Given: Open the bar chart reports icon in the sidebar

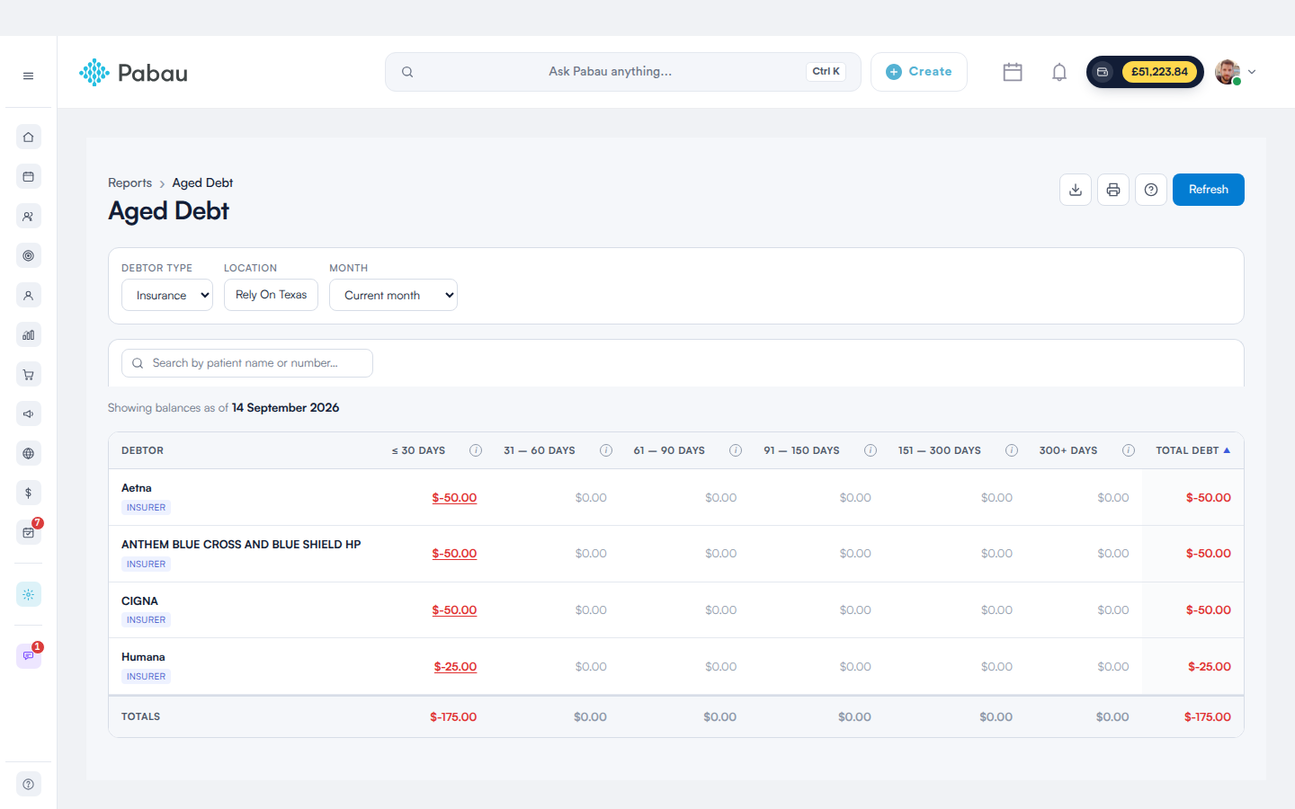Looking at the screenshot, I should click(x=29, y=334).
